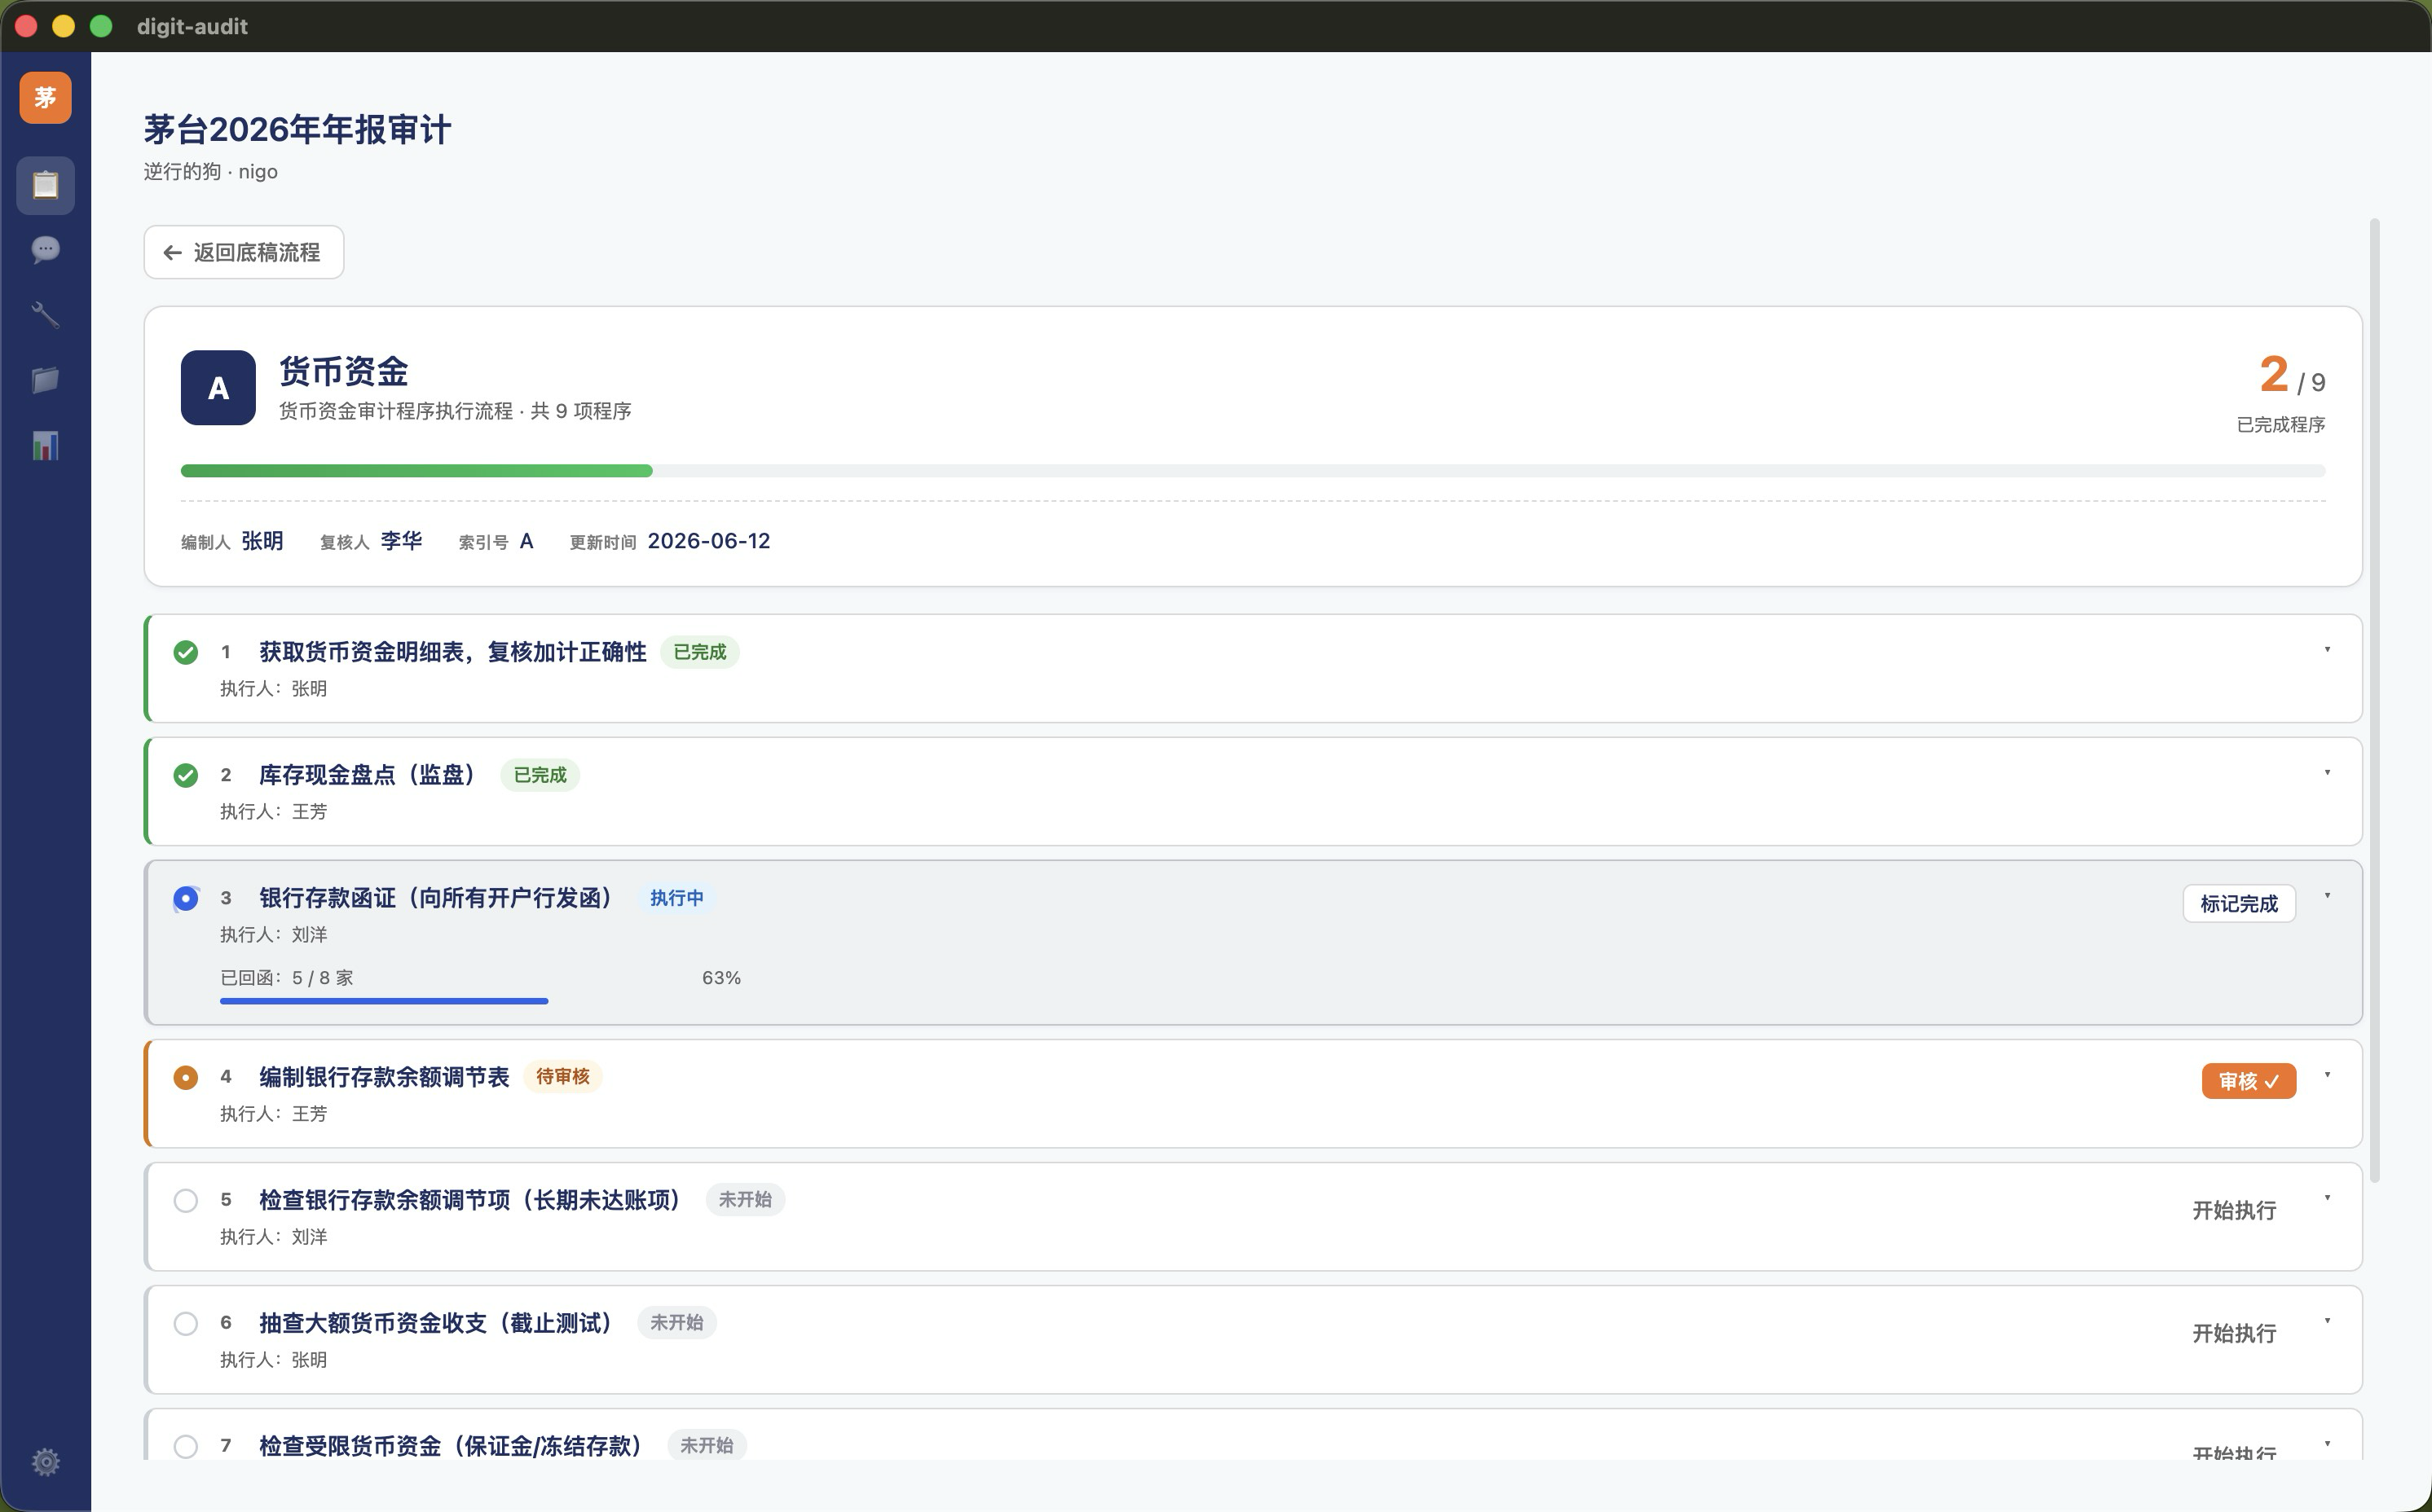Image resolution: width=2432 pixels, height=1512 pixels.
Task: Open the bar chart reports sidebar icon
Action: click(45, 445)
